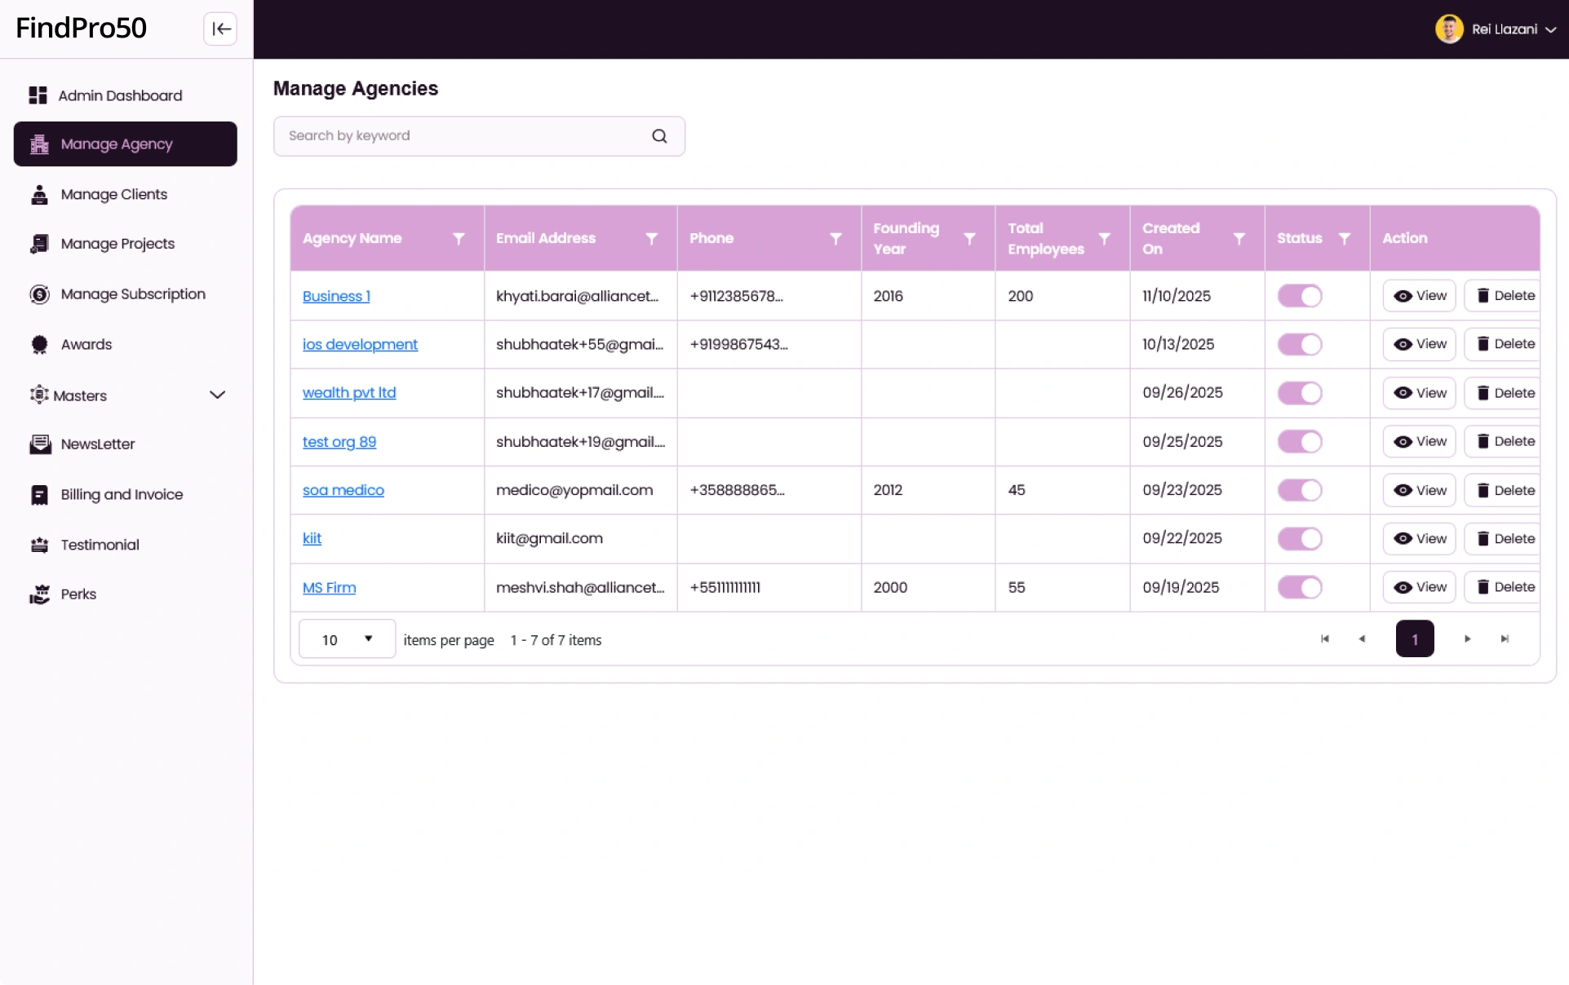Collapse the sidebar with arrow icon
This screenshot has width=1569, height=985.
[220, 29]
